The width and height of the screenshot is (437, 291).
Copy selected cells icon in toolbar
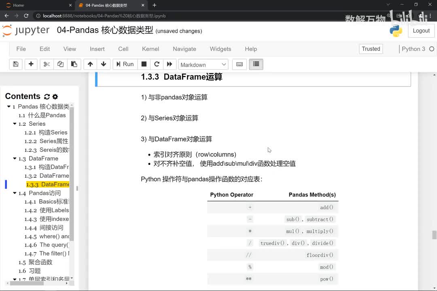tap(60, 64)
